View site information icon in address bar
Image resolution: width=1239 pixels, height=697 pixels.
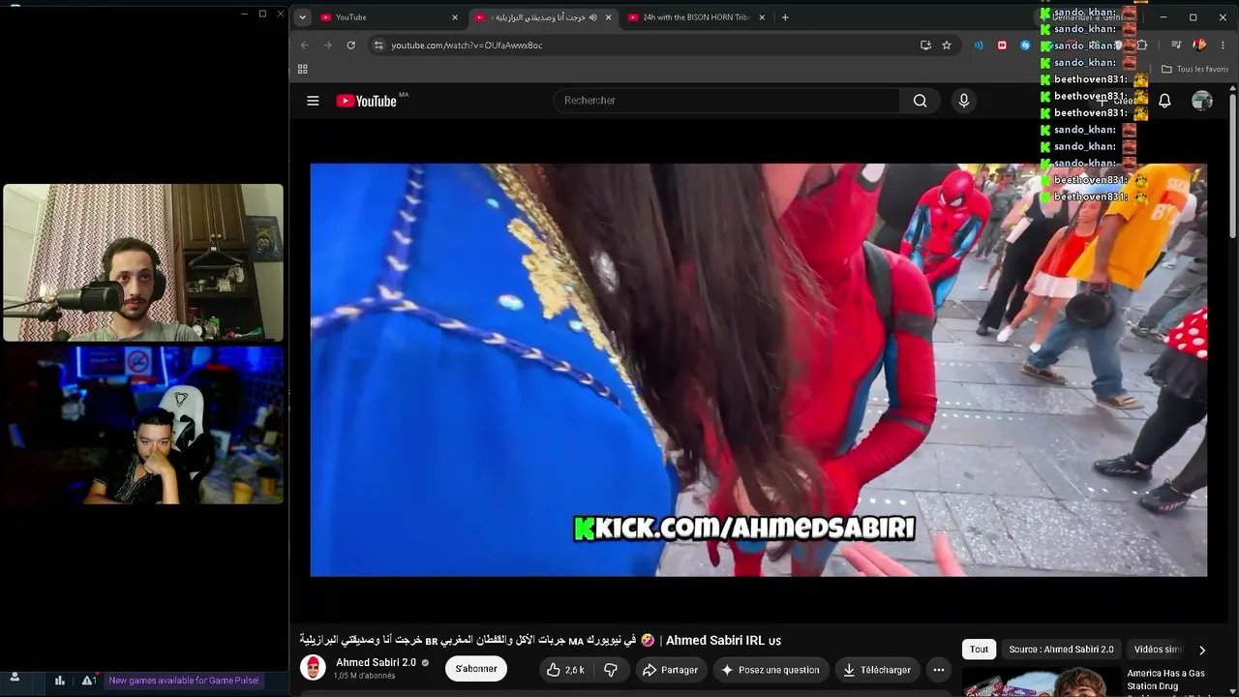coord(378,45)
